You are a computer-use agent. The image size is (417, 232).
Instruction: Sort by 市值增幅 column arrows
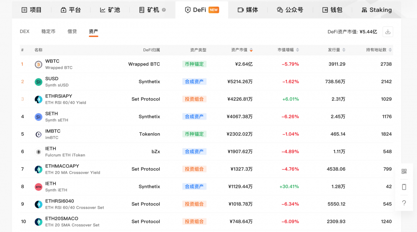click(x=297, y=50)
